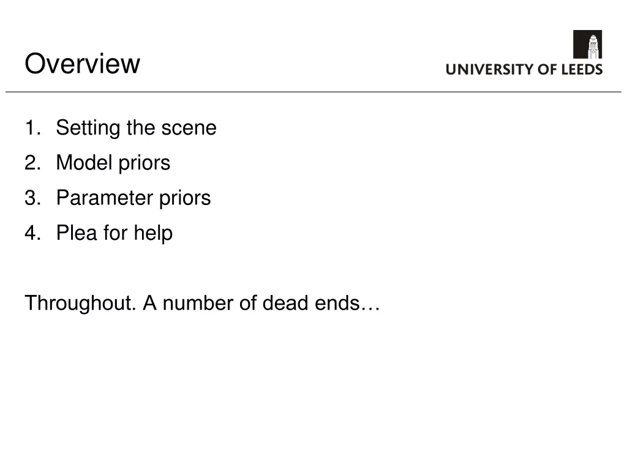Click the 'Throughout. A number of dead ends…' text
627x470 pixels.
pos(202,304)
